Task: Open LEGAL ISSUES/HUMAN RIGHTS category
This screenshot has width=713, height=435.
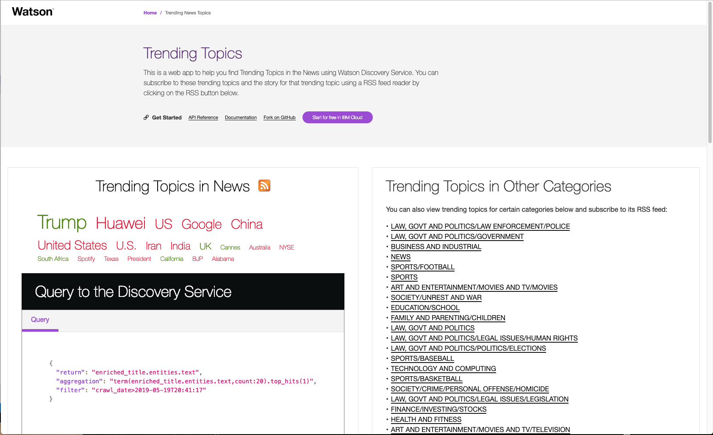Action: coord(484,338)
